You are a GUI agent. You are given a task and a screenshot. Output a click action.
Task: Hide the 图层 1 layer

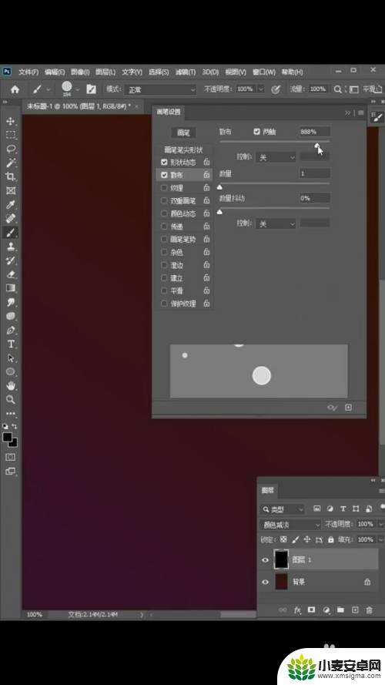[x=266, y=559]
